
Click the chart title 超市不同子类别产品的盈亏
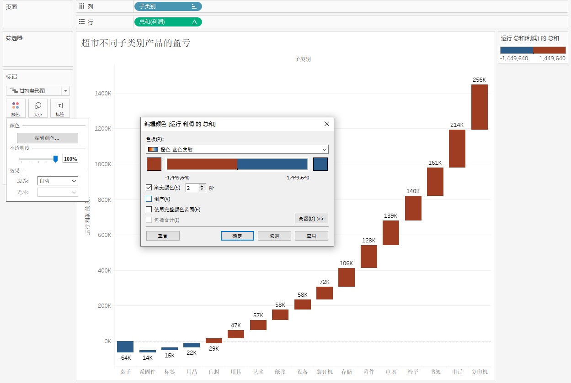(136, 43)
